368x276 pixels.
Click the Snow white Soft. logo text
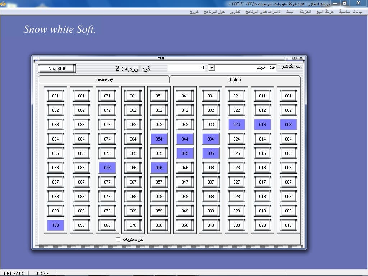(59, 29)
